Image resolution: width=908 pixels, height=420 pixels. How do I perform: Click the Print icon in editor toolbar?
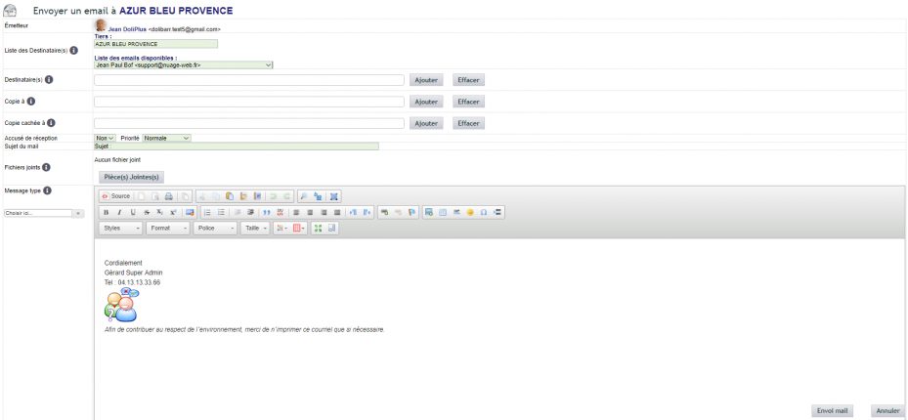169,196
